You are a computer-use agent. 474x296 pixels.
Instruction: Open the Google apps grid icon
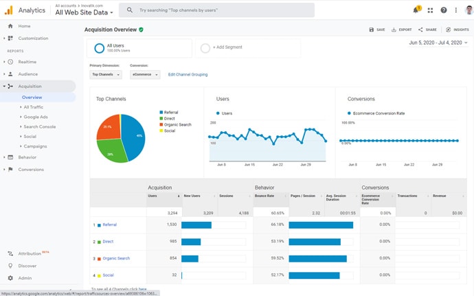(430, 10)
